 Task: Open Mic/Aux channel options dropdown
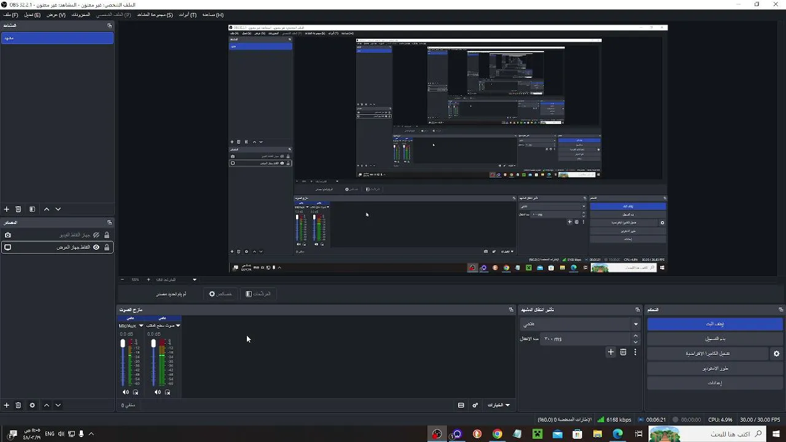coord(141,326)
